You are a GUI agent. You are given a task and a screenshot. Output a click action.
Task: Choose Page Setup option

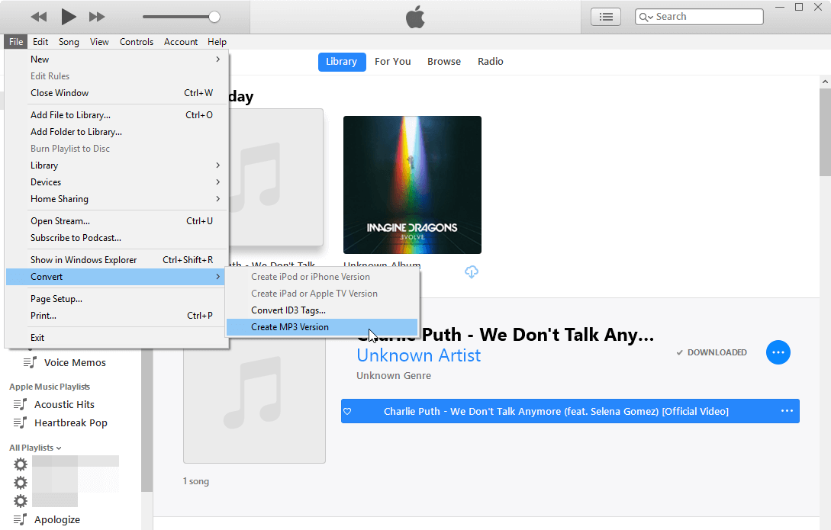click(117, 299)
